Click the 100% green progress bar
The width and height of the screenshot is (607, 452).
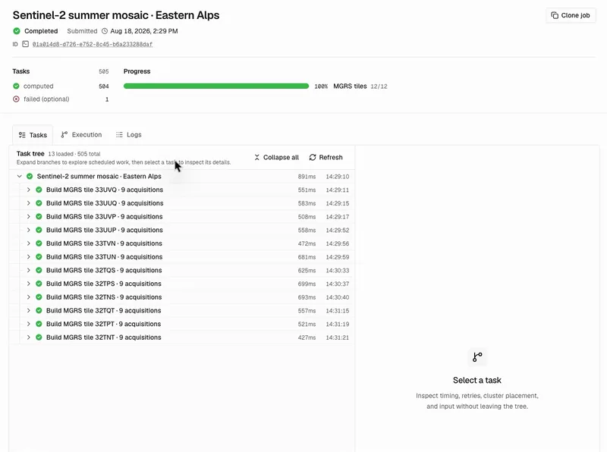[216, 86]
